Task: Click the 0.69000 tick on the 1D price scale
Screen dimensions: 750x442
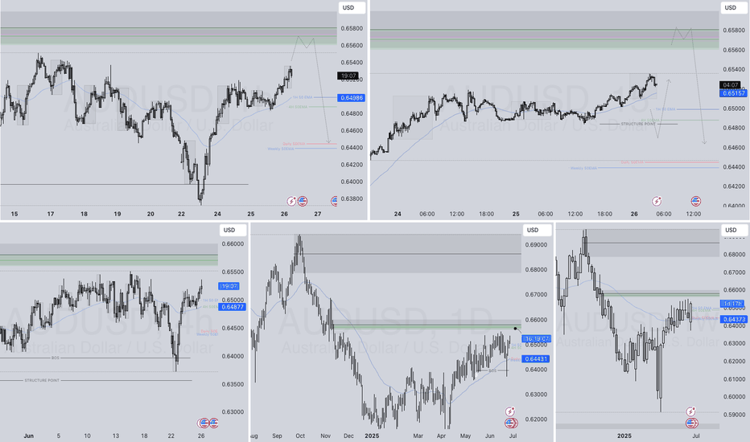Action: 536,244
